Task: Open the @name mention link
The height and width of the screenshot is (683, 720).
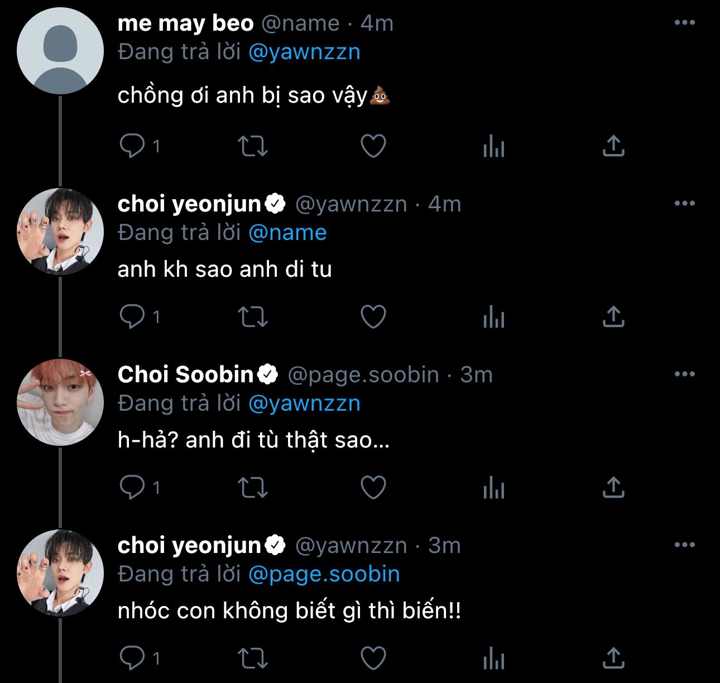Action: point(287,233)
